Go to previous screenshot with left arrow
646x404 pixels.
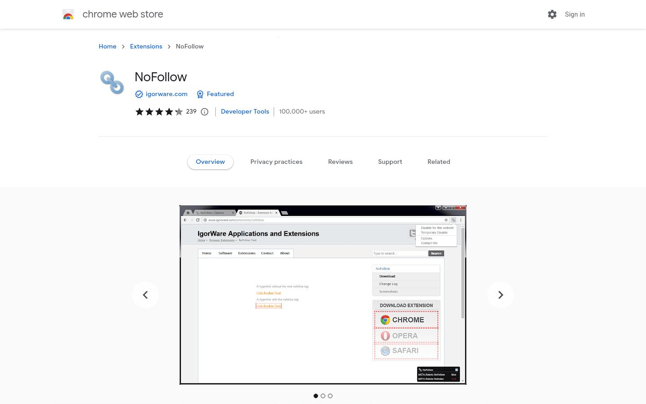tap(145, 295)
